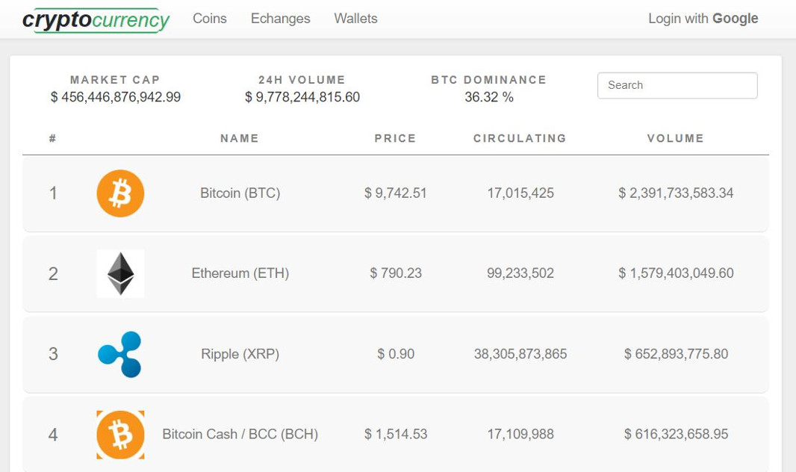Click the Ripple blue logo icon
The image size is (796, 472).
click(x=120, y=354)
